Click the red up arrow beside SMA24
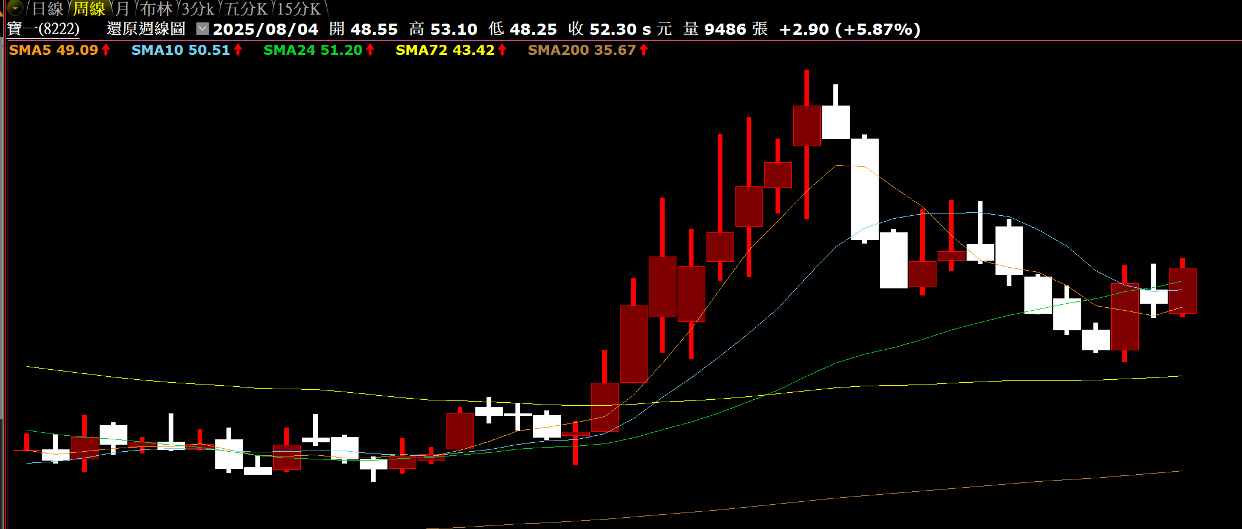This screenshot has width=1242, height=529. coord(370,50)
